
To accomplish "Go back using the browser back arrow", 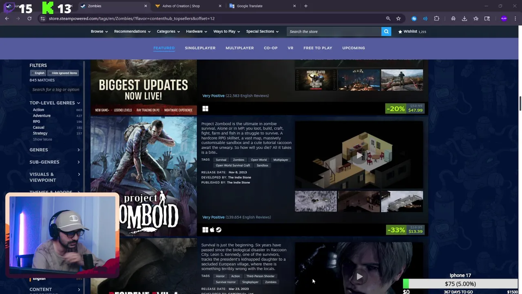I will pos(7,18).
